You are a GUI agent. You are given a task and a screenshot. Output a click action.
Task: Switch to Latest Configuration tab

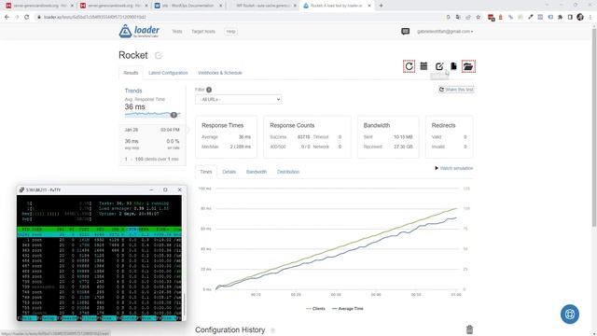168,73
